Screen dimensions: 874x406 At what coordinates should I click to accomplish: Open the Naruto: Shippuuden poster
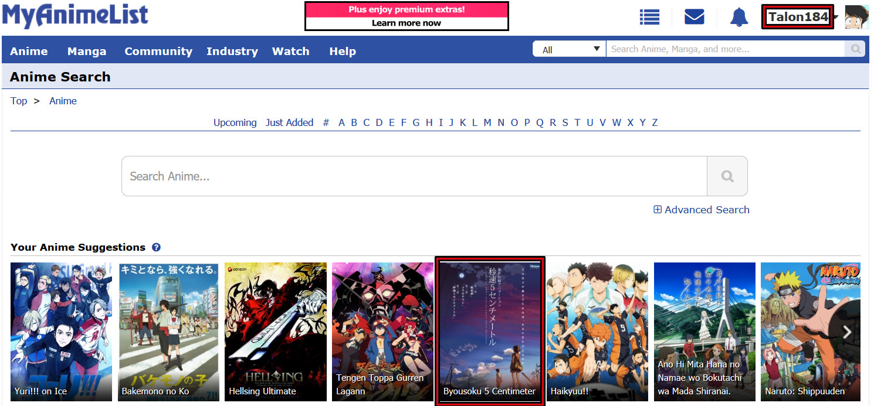pos(811,332)
